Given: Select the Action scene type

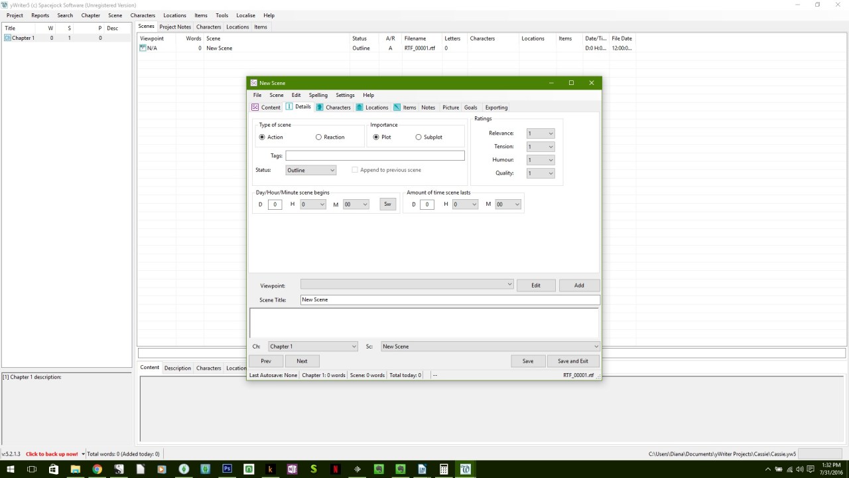Looking at the screenshot, I should tap(262, 137).
